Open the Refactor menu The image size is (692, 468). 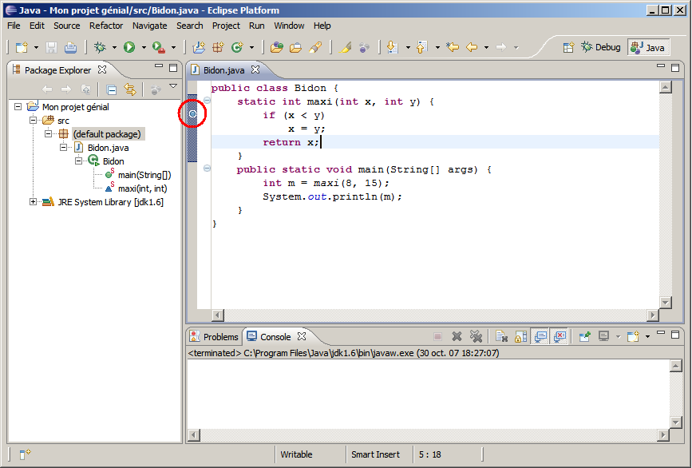click(x=106, y=26)
